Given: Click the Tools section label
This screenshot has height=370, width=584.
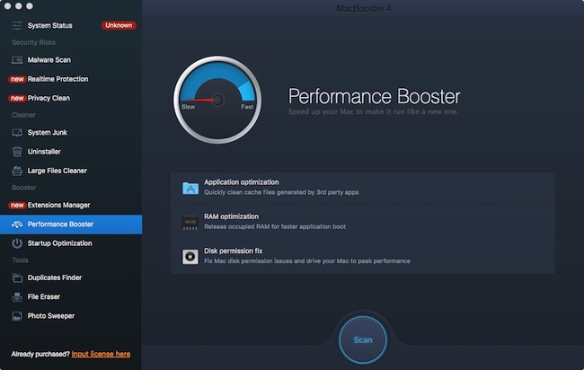Looking at the screenshot, I should 20,260.
